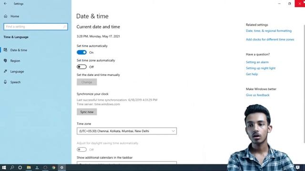Viewport: 305px width, 171px height.
Task: Open File Explorer from the taskbar
Action: click(29, 168)
